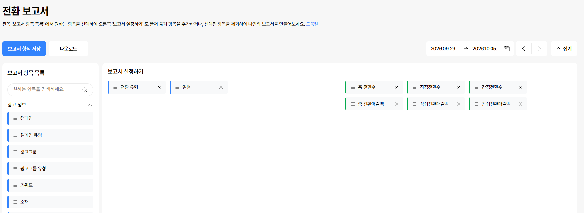Remove the 직접전환수 metric
The height and width of the screenshot is (213, 584).
pyautogui.click(x=459, y=87)
